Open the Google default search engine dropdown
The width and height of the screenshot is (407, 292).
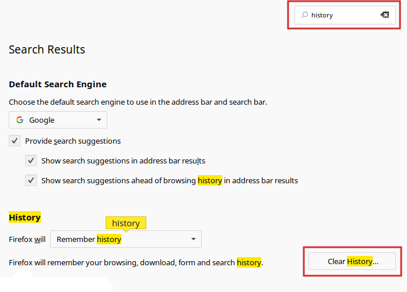pos(58,120)
